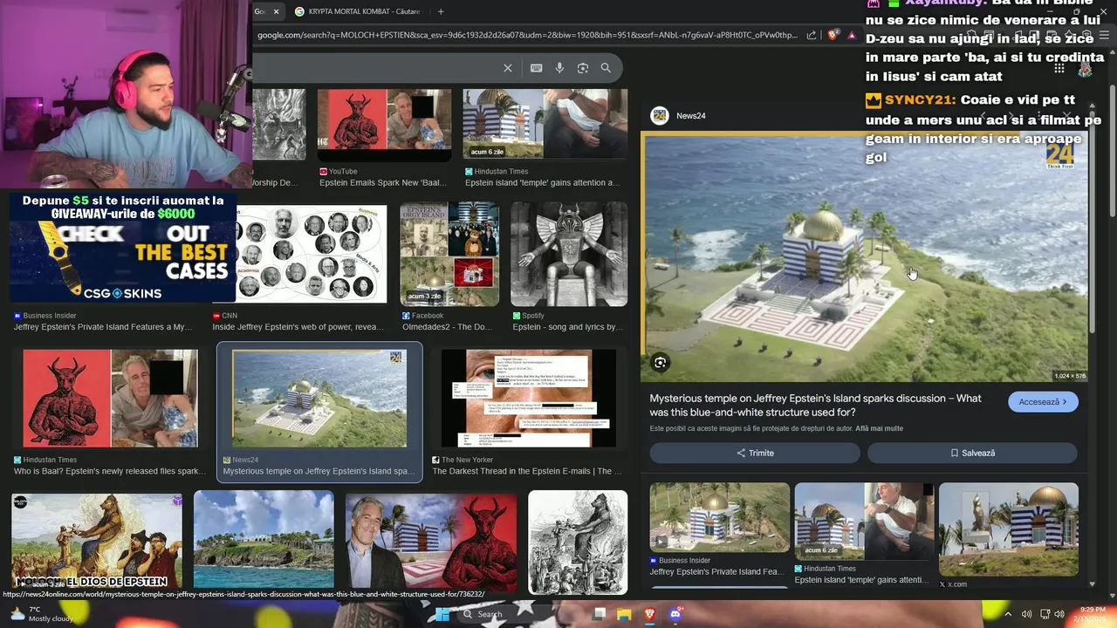Open Brave browser from the taskbar
Viewport: 1117px width, 628px height.
649,614
